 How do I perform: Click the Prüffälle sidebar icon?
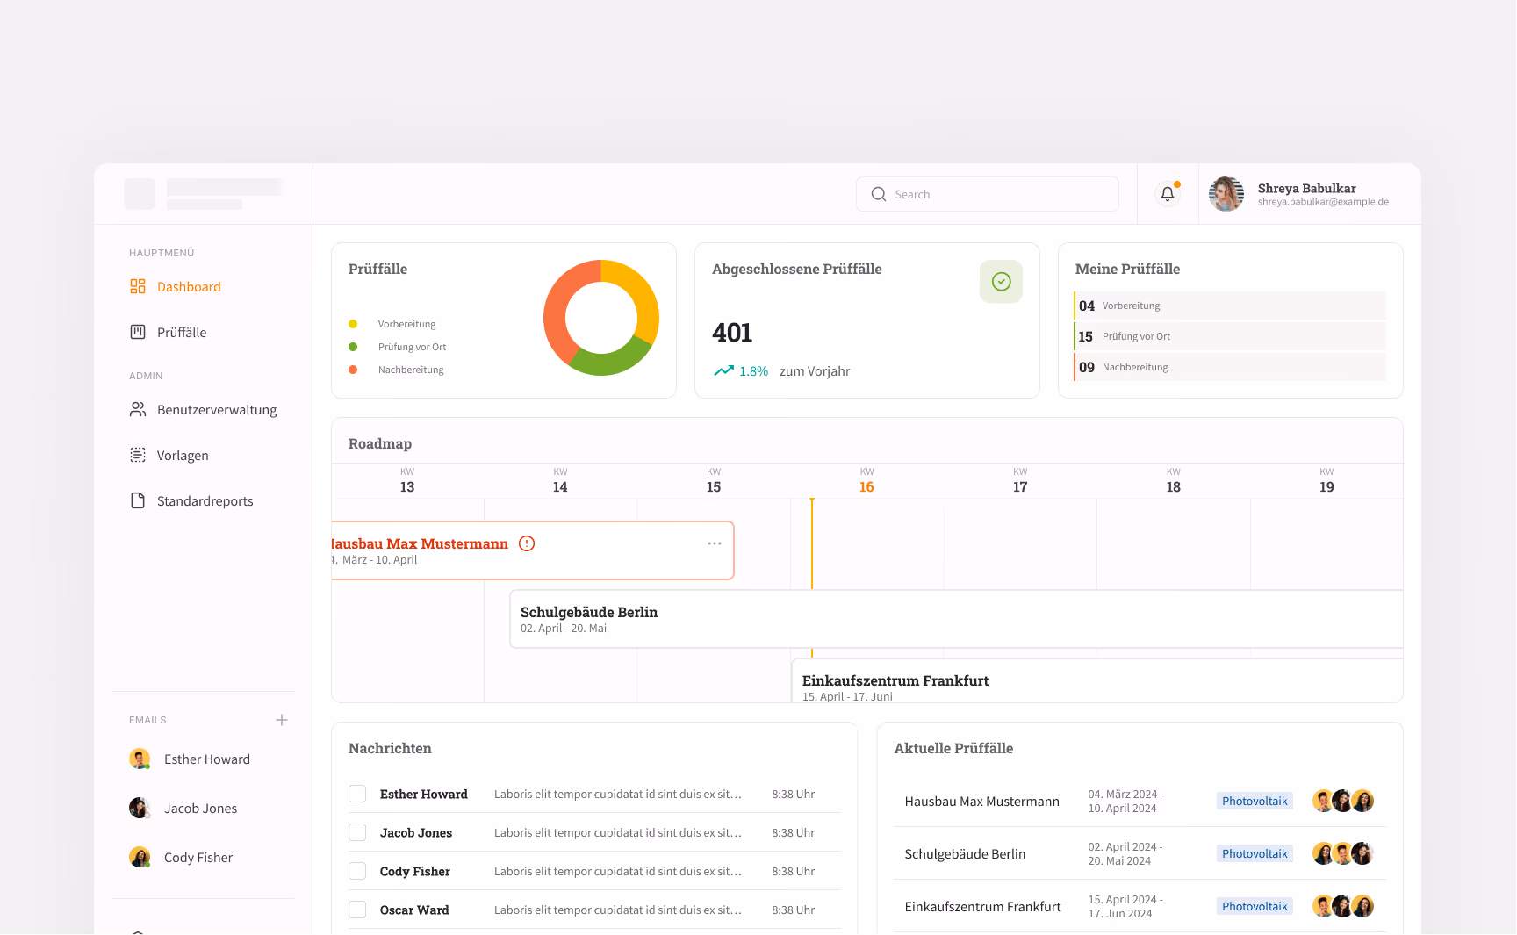point(138,332)
